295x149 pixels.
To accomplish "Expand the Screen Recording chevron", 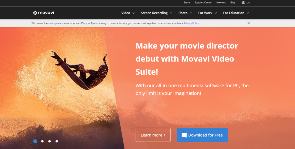I will (x=171, y=13).
